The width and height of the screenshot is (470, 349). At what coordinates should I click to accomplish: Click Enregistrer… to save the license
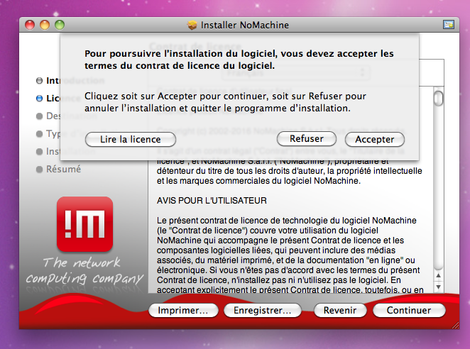tap(262, 310)
